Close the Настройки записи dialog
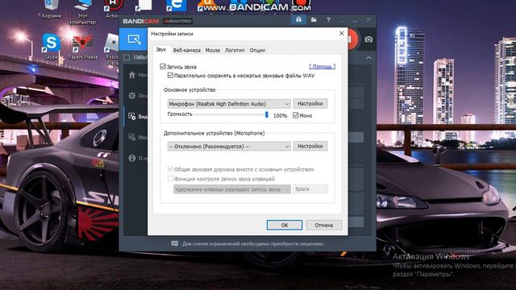Image resolution: width=516 pixels, height=290 pixels. 341,33
